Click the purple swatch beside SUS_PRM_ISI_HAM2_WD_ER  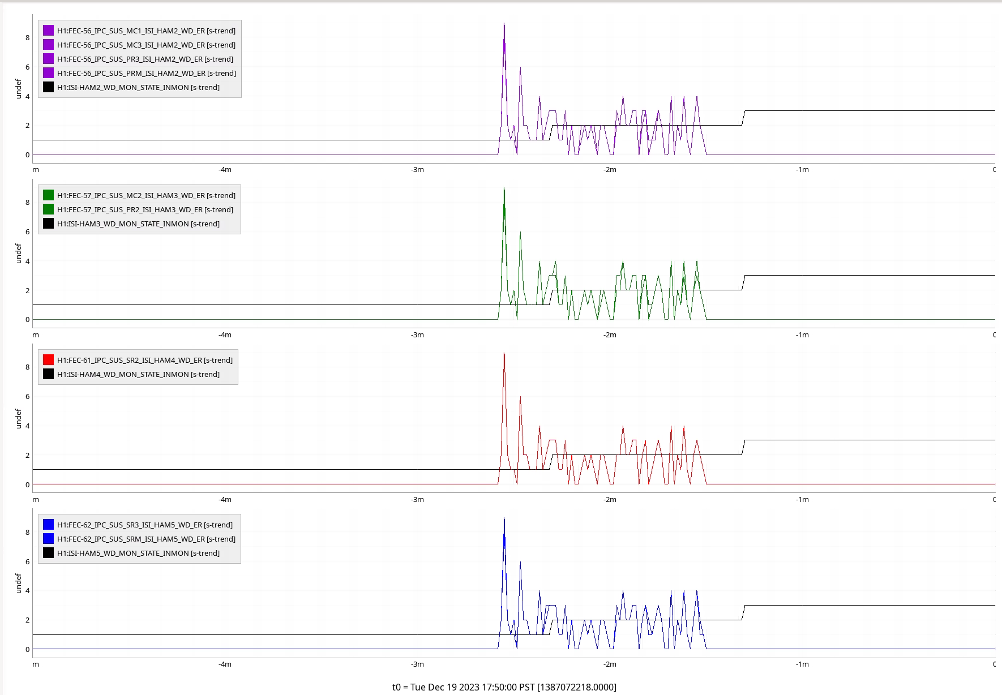[48, 73]
